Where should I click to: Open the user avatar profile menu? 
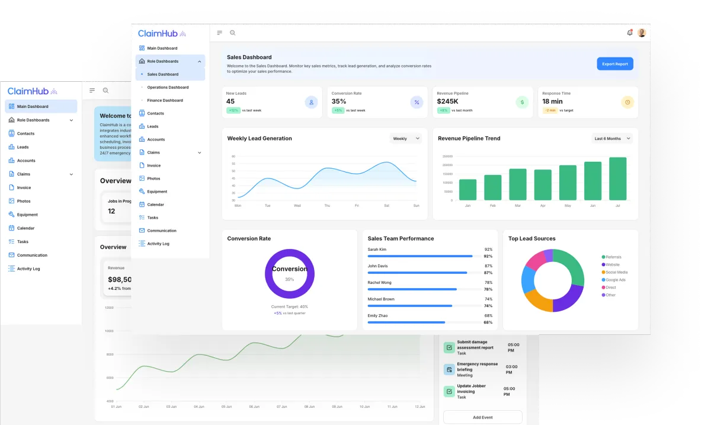pos(642,33)
